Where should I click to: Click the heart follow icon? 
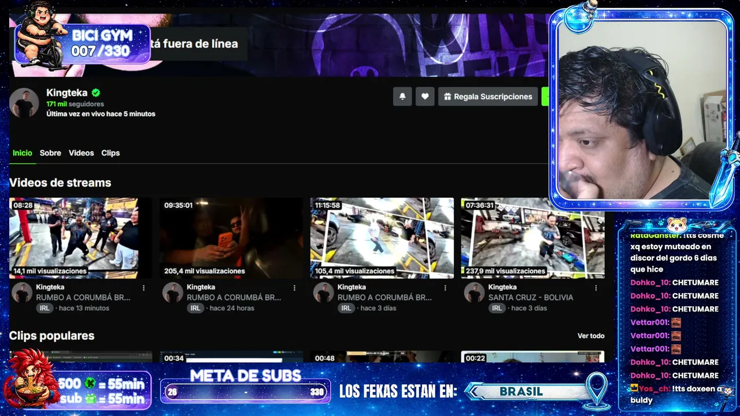click(x=425, y=96)
